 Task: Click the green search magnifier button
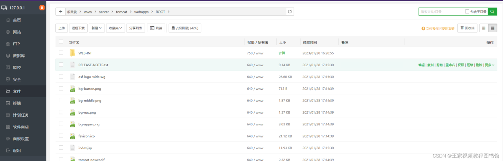492,12
